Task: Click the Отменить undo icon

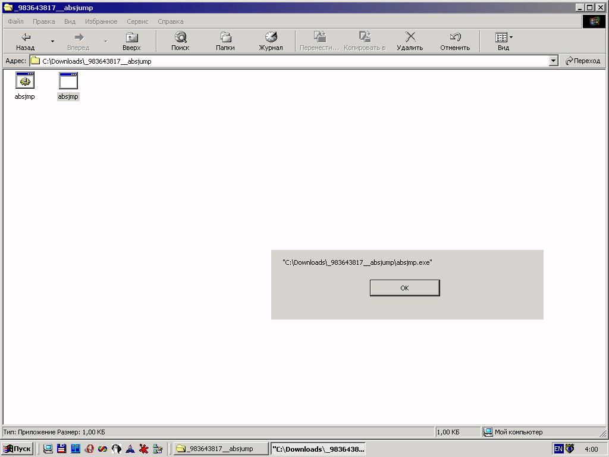Action: [455, 40]
